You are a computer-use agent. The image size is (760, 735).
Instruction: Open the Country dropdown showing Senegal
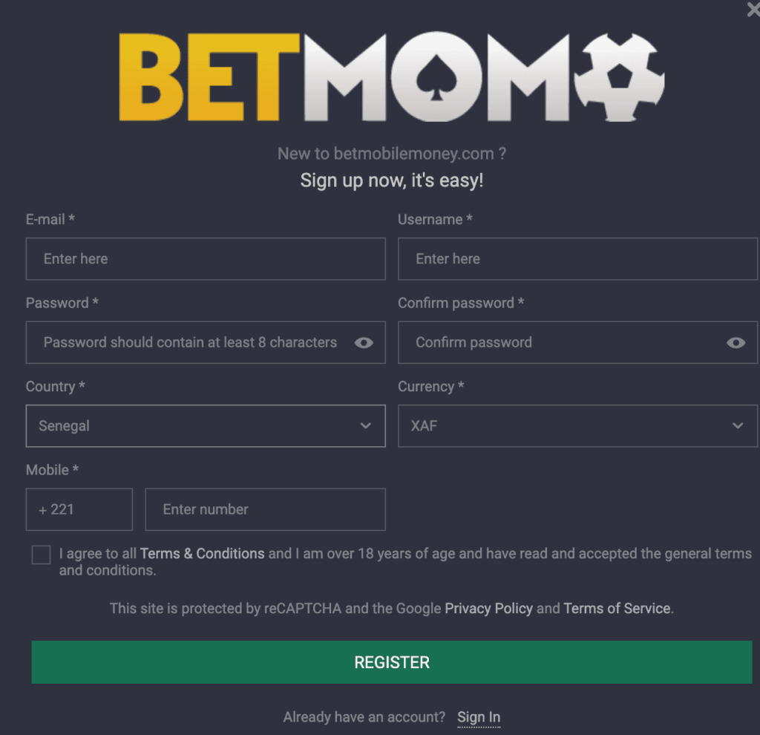(x=206, y=425)
